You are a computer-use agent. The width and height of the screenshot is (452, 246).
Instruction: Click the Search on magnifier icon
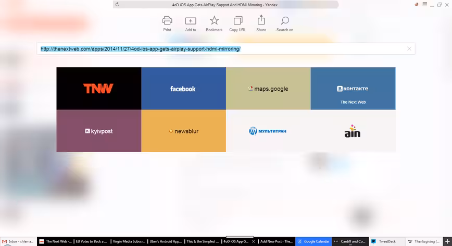pyautogui.click(x=285, y=20)
